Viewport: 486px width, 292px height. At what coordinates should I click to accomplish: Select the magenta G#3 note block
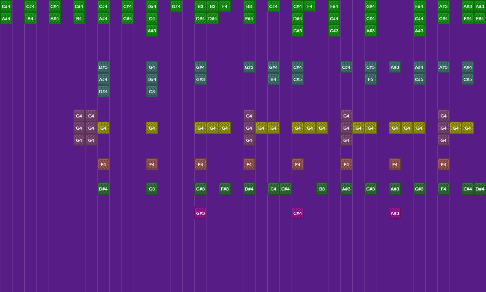click(200, 213)
